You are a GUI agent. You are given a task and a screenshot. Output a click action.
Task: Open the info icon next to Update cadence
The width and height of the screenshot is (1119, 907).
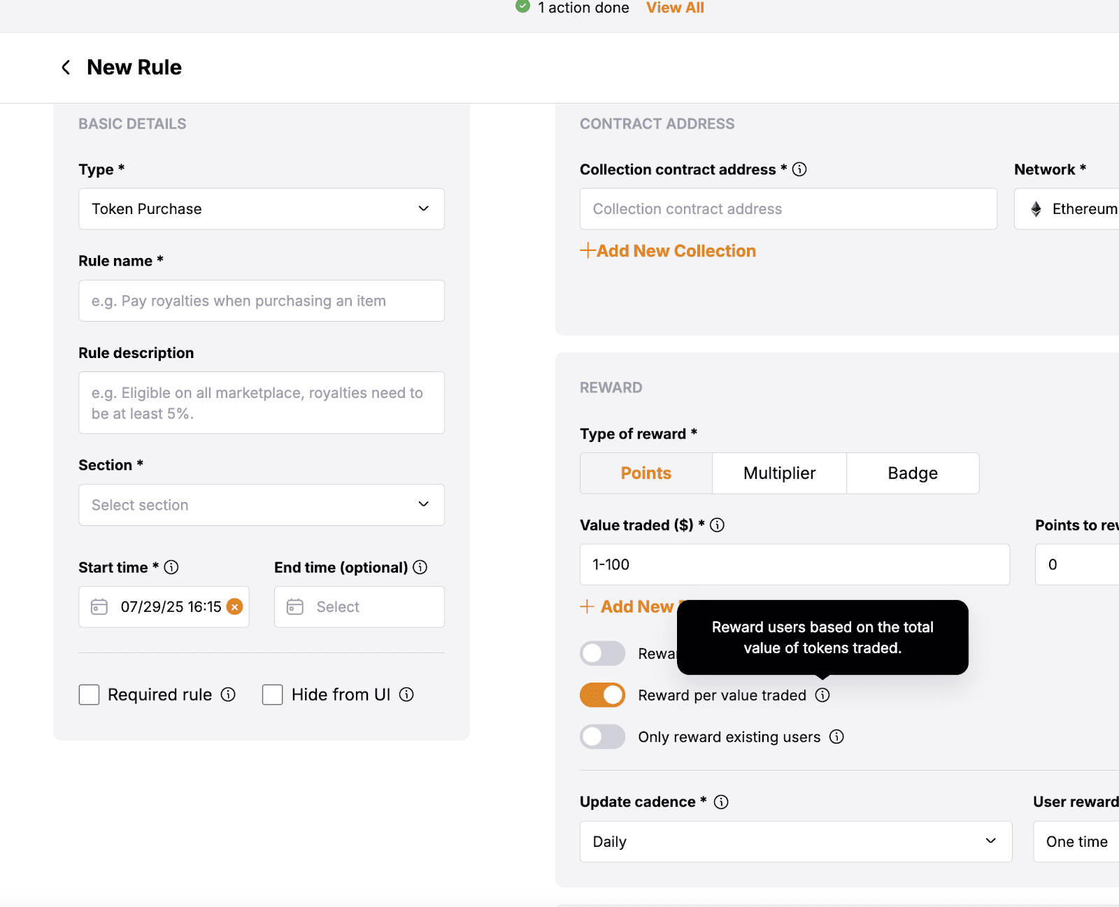(721, 802)
